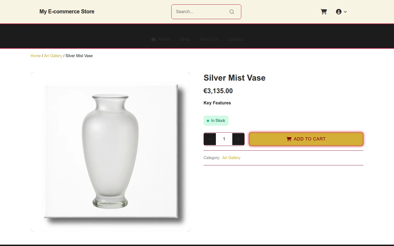Click the Home breadcrumb link
The height and width of the screenshot is (246, 394).
click(36, 56)
